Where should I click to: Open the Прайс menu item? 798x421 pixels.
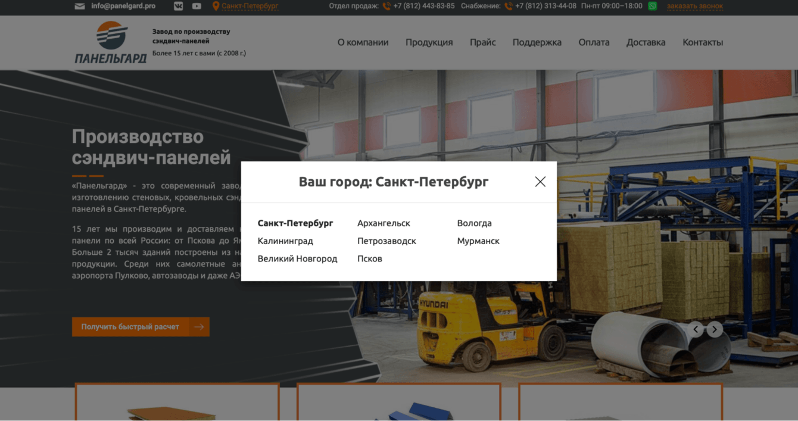pyautogui.click(x=482, y=42)
